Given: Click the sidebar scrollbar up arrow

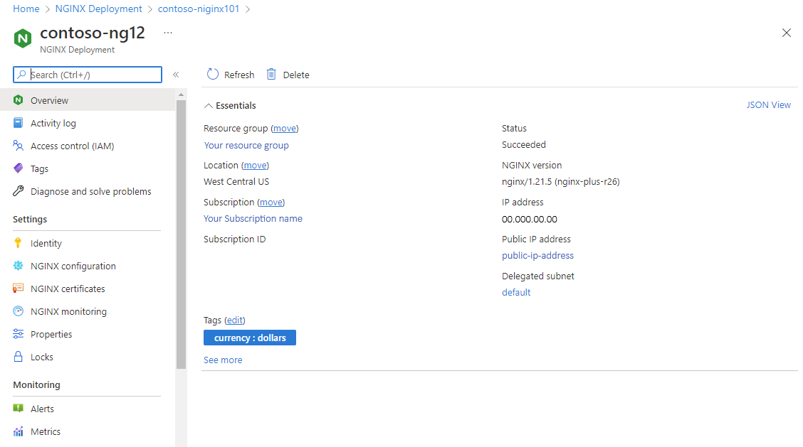Looking at the screenshot, I should click(181, 95).
